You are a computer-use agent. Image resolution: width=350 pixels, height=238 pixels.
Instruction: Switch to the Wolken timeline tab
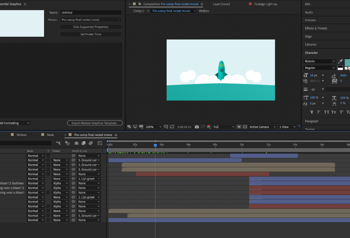(x=21, y=135)
